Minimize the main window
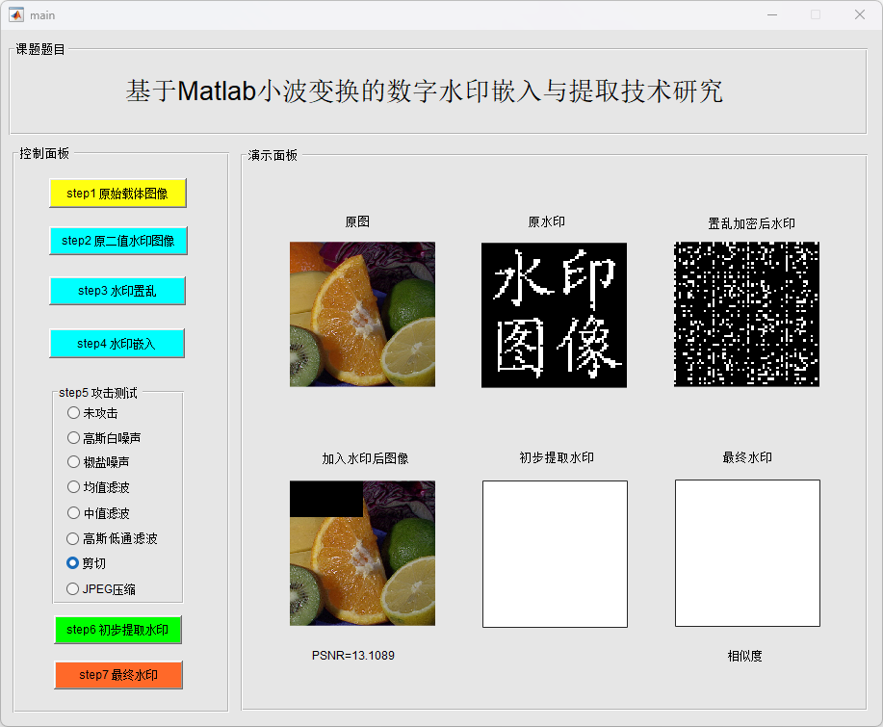The width and height of the screenshot is (883, 727). coord(772,14)
